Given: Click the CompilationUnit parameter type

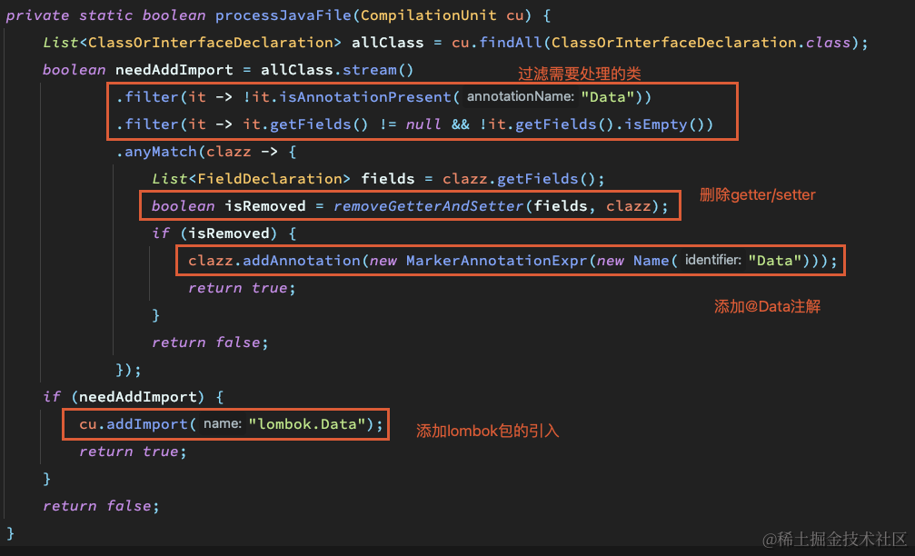Looking at the screenshot, I should (428, 15).
